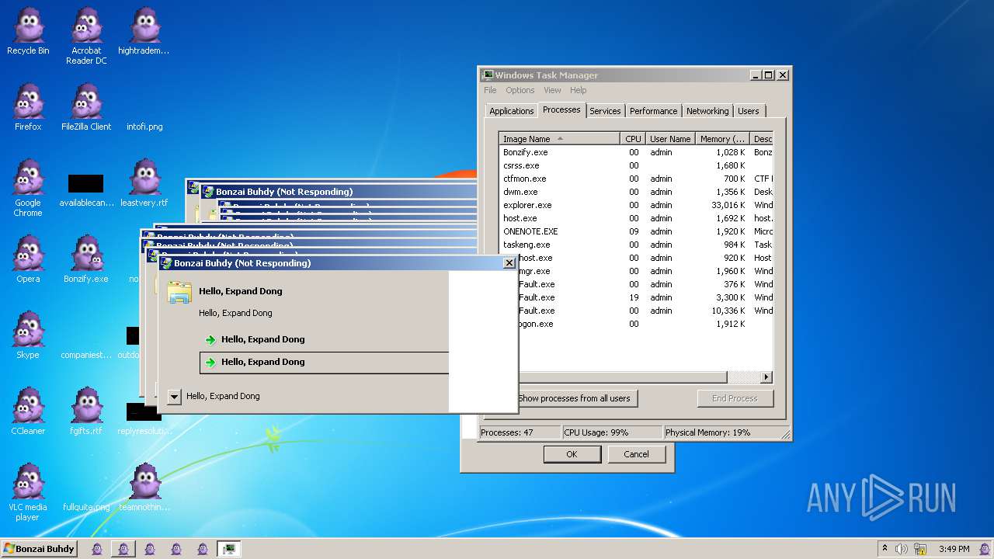This screenshot has height=559, width=994.
Task: Open FileZilla Client desktop icon
Action: point(86,107)
